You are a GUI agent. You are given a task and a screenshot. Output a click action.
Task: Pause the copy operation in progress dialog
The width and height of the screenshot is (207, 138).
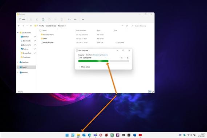point(122,58)
